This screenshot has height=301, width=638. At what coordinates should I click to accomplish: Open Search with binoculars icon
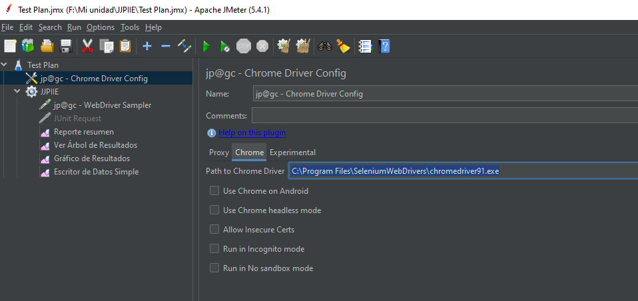point(325,46)
